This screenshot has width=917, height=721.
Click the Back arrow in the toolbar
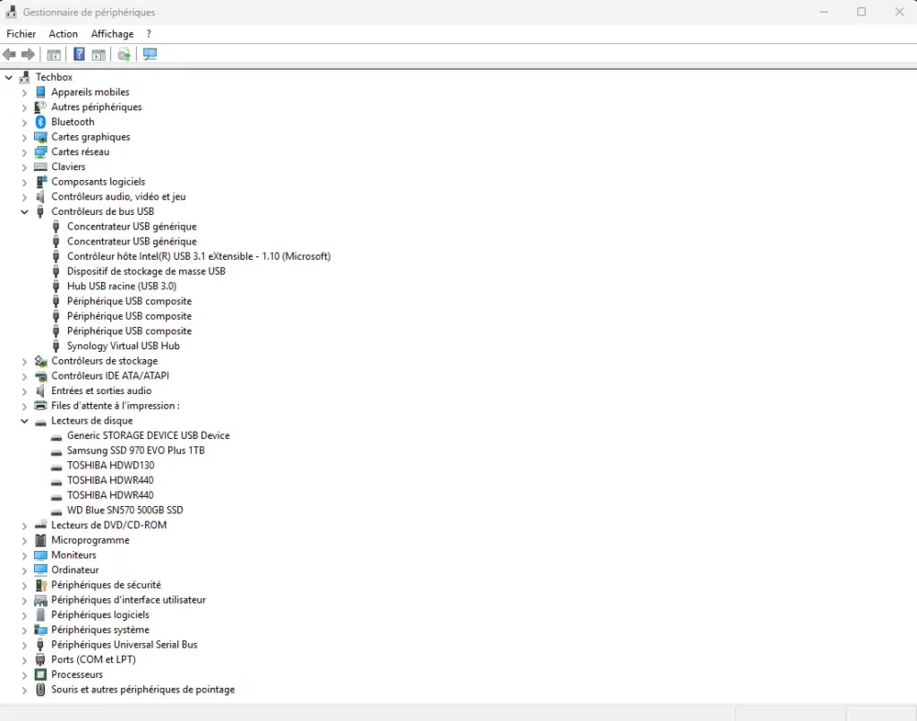click(x=10, y=55)
